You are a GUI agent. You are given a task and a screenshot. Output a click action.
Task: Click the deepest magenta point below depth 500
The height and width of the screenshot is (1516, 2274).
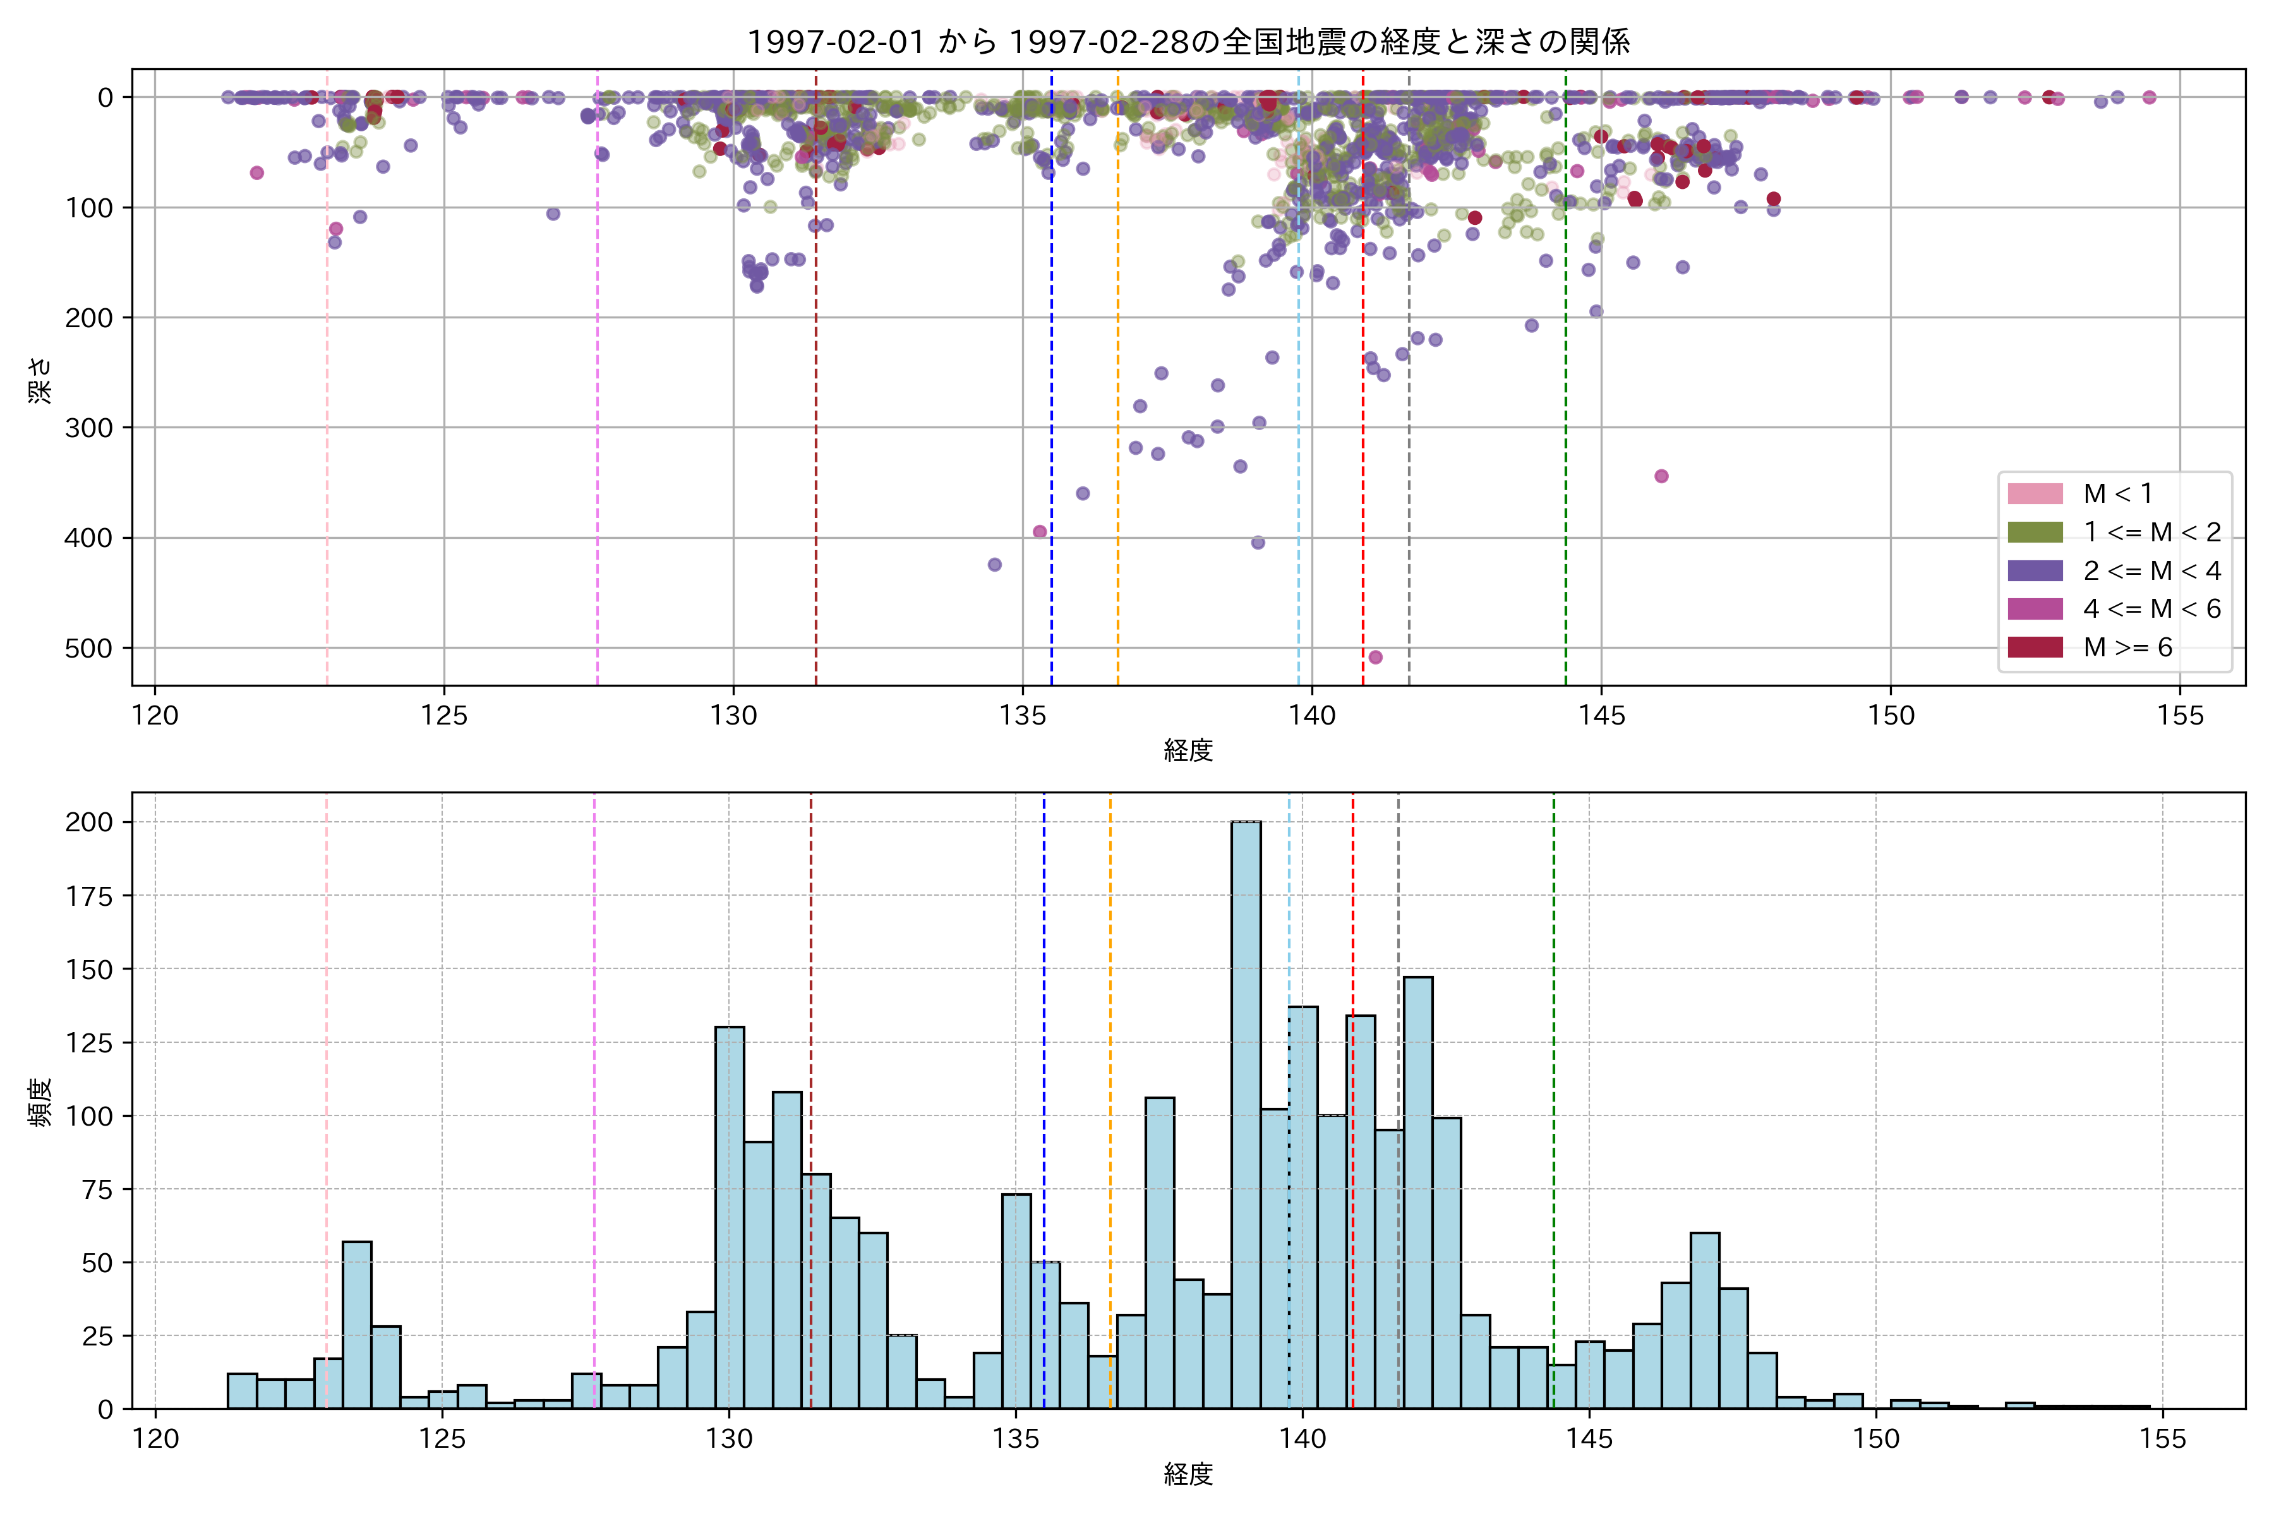pos(1375,658)
